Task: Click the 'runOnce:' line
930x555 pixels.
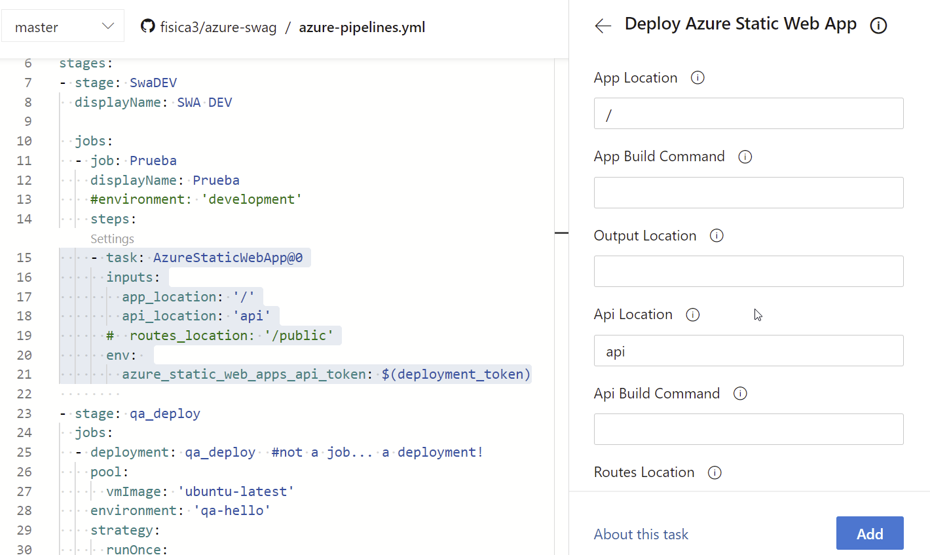Action: (137, 549)
